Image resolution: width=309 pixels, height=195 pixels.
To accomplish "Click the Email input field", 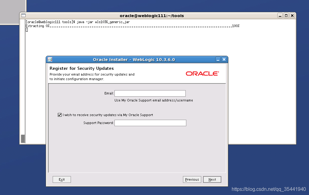I will (150, 93).
